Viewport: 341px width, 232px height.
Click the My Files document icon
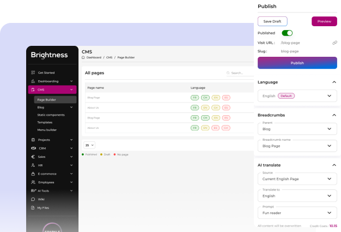coord(33,208)
